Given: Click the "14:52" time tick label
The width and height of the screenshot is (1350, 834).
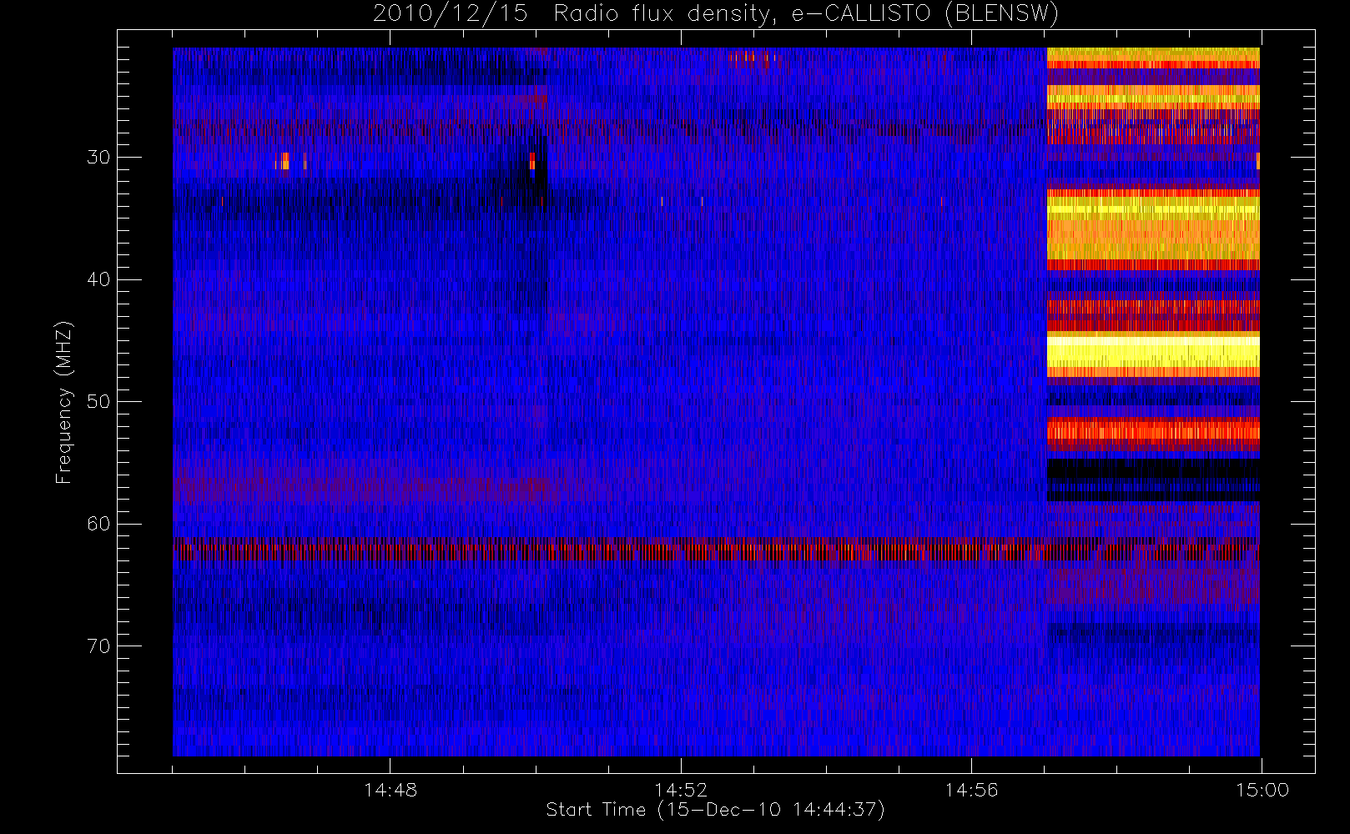Looking at the screenshot, I should point(681,790).
